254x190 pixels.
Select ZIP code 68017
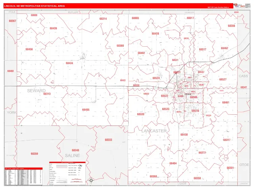(190, 18)
